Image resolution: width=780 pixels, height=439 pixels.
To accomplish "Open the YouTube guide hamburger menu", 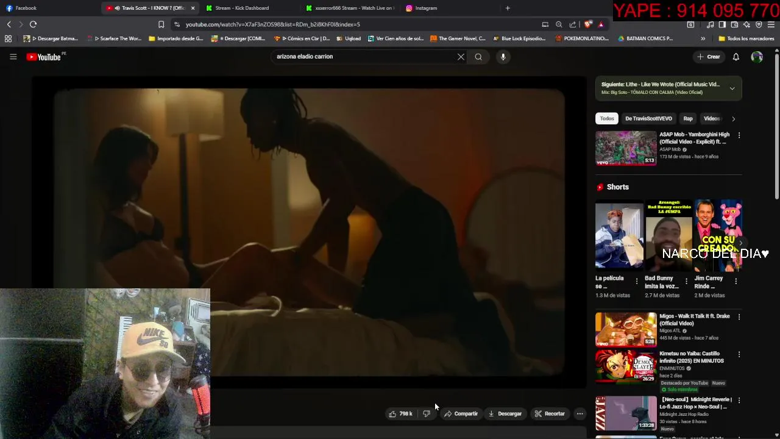I will tap(13, 57).
